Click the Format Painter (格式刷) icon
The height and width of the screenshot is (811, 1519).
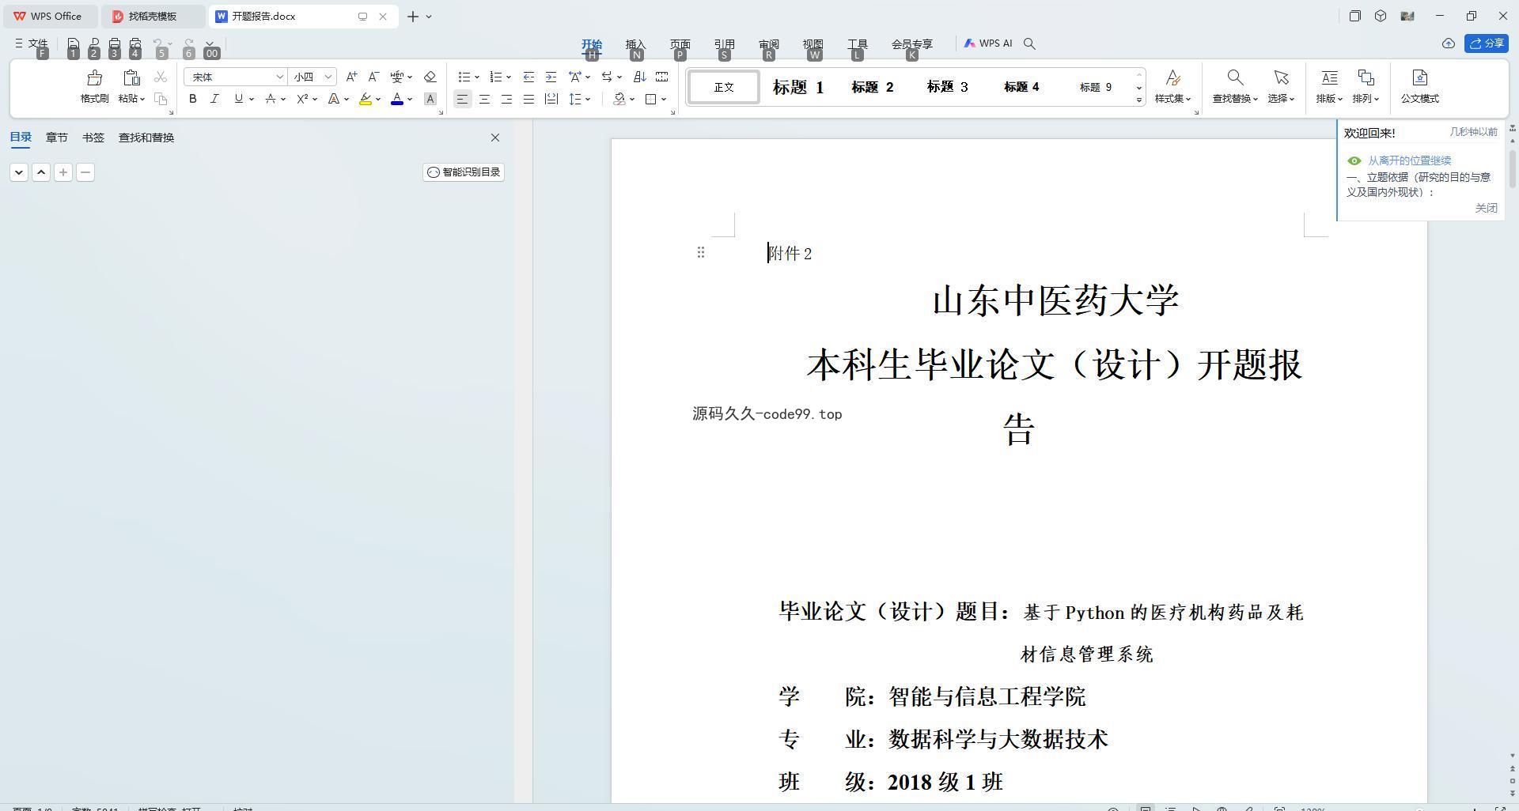pyautogui.click(x=94, y=77)
